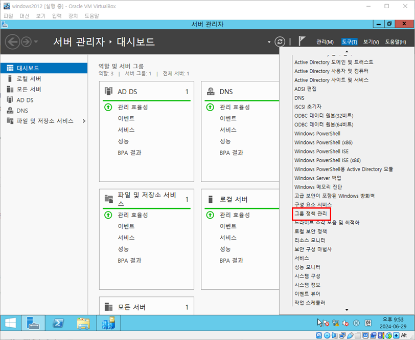Open BPA 결과 in AD DS tile
This screenshot has width=415, height=340.
coord(129,153)
